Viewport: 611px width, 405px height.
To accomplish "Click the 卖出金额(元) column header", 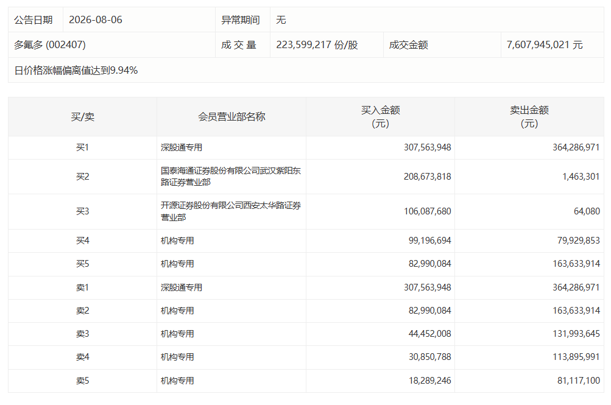I will (x=529, y=117).
